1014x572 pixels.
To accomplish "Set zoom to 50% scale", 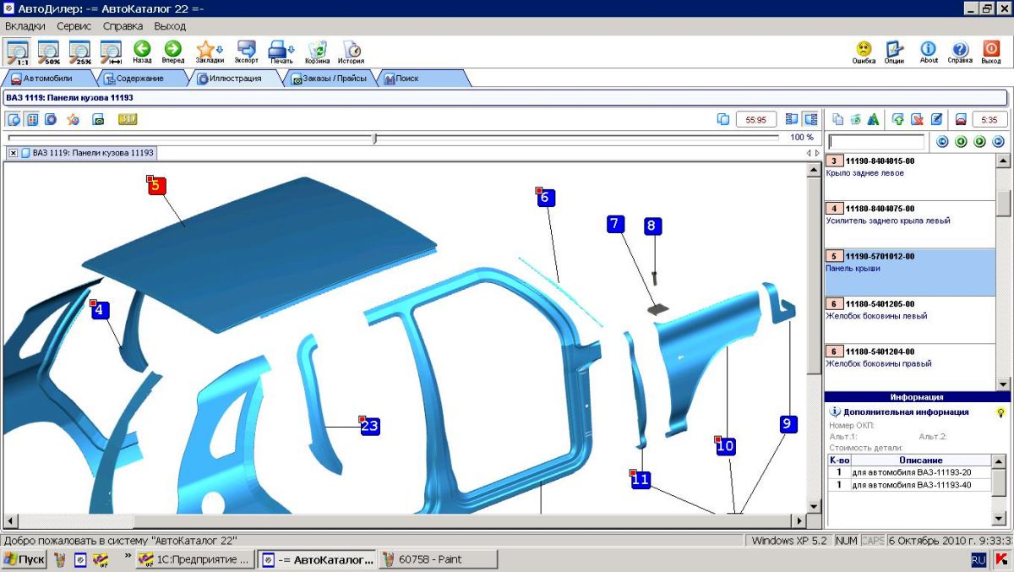I will click(x=48, y=52).
